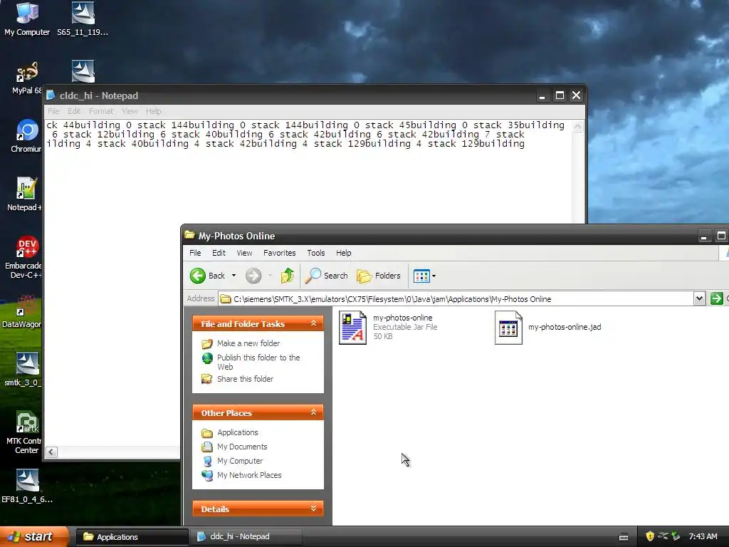Open the Favorites menu

point(279,253)
